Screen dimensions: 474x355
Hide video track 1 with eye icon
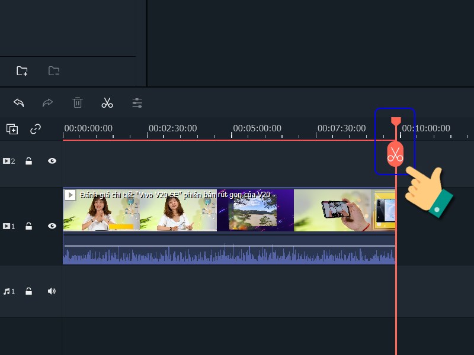click(52, 225)
